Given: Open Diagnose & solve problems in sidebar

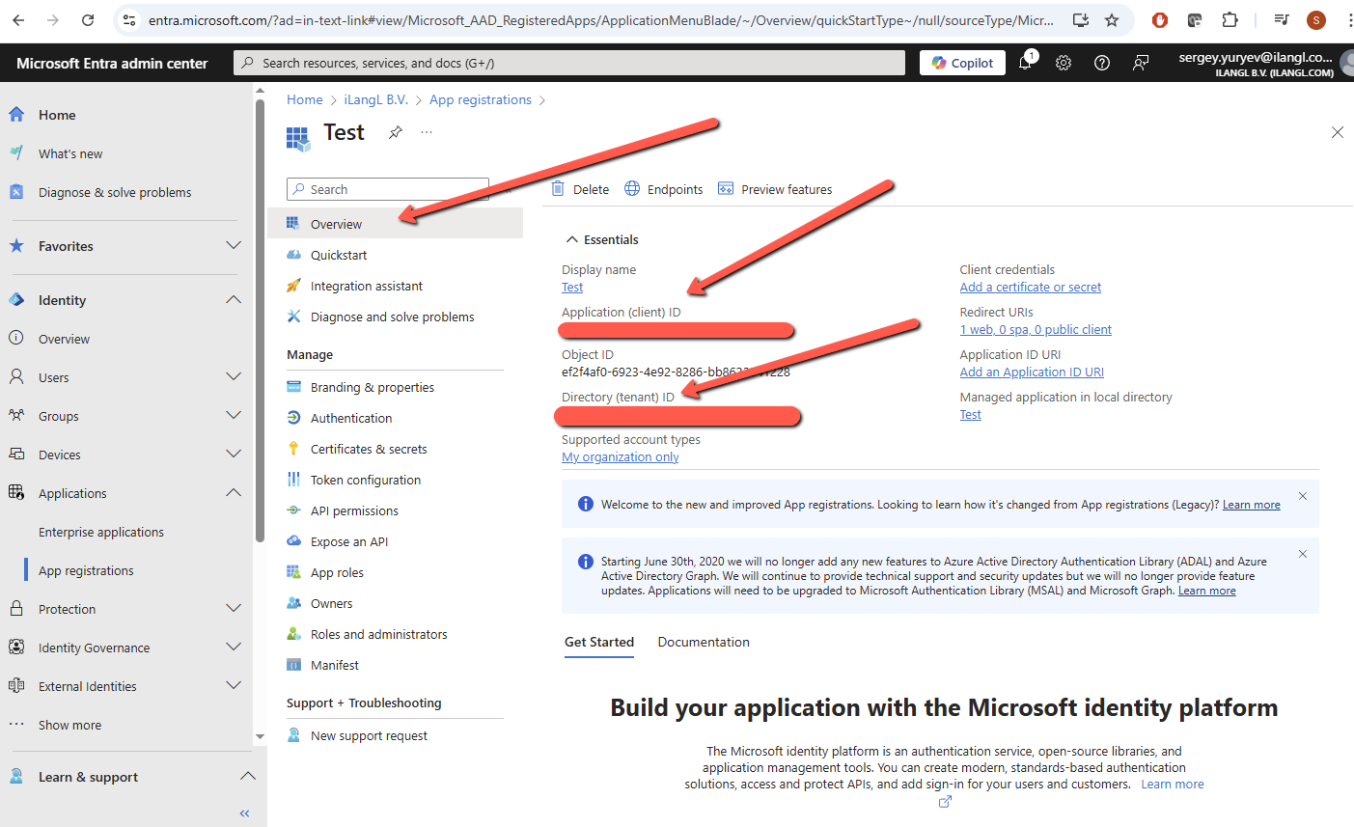Looking at the screenshot, I should [115, 192].
